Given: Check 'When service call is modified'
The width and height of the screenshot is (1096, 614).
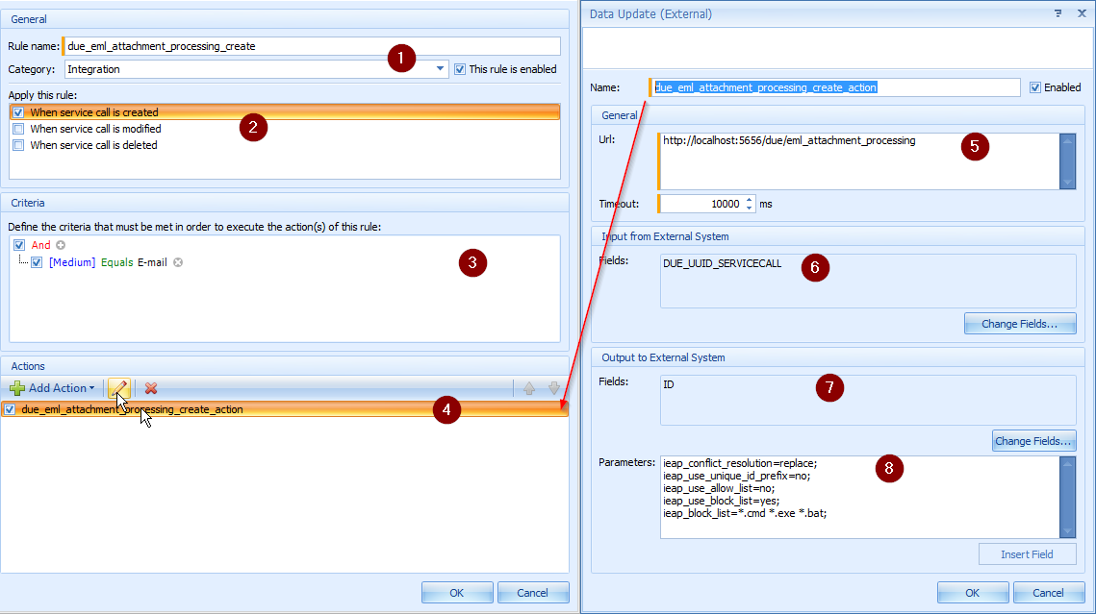Looking at the screenshot, I should [x=18, y=129].
